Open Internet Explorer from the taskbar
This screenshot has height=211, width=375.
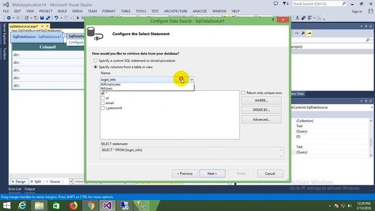[22, 206]
